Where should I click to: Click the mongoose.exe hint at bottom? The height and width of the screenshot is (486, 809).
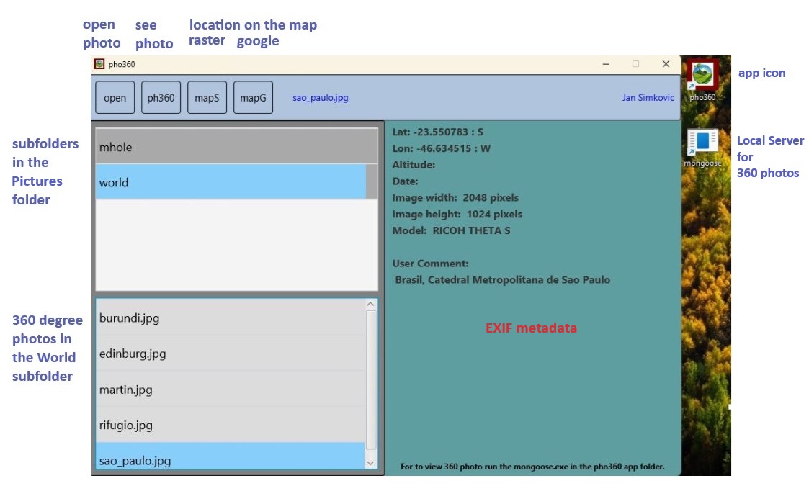click(x=532, y=467)
